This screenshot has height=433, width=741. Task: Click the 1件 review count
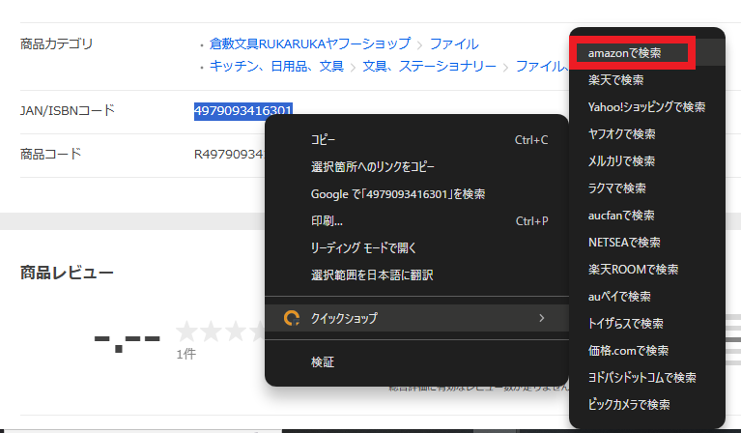tap(186, 354)
